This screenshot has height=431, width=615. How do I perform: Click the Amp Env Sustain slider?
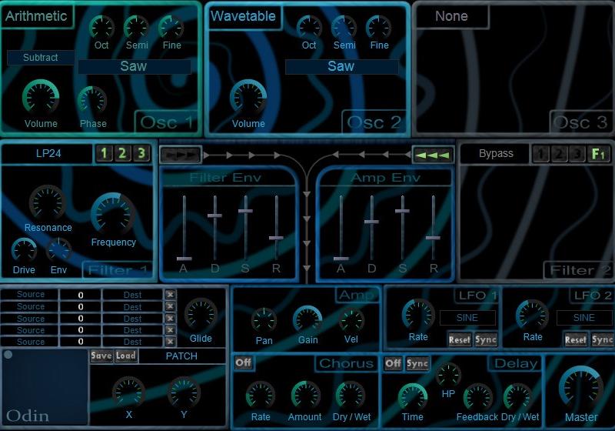(402, 210)
